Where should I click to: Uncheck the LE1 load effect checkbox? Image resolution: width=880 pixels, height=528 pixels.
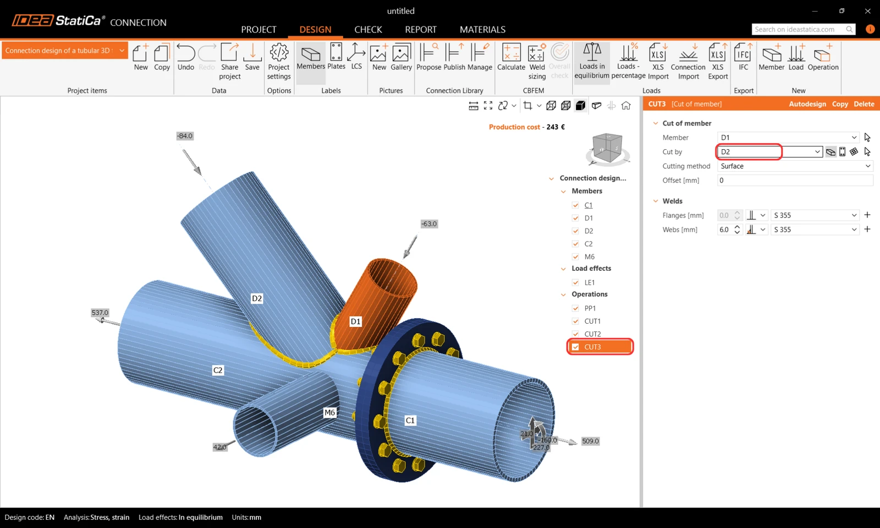coord(575,282)
